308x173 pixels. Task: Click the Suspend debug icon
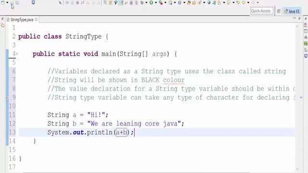(72, 2)
